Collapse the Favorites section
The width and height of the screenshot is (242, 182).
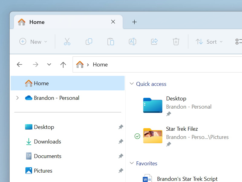(x=132, y=163)
